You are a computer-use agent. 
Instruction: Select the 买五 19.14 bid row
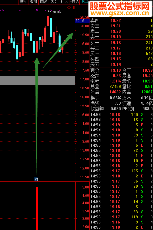click(121, 64)
